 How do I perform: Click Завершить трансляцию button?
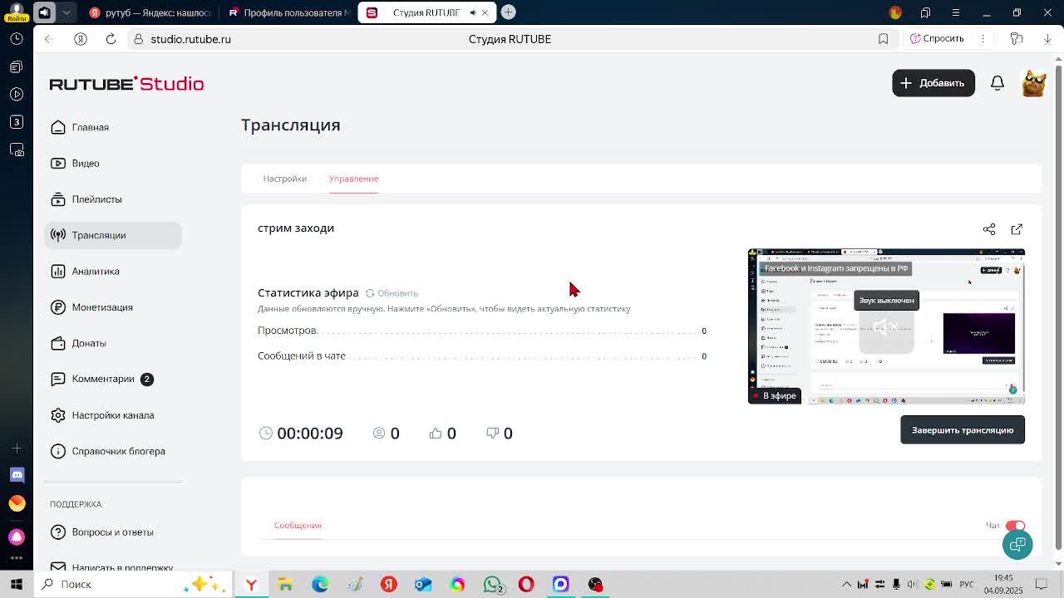click(x=963, y=430)
